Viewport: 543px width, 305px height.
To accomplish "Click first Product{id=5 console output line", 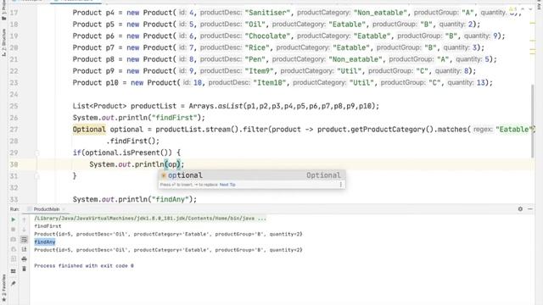I will (168, 234).
